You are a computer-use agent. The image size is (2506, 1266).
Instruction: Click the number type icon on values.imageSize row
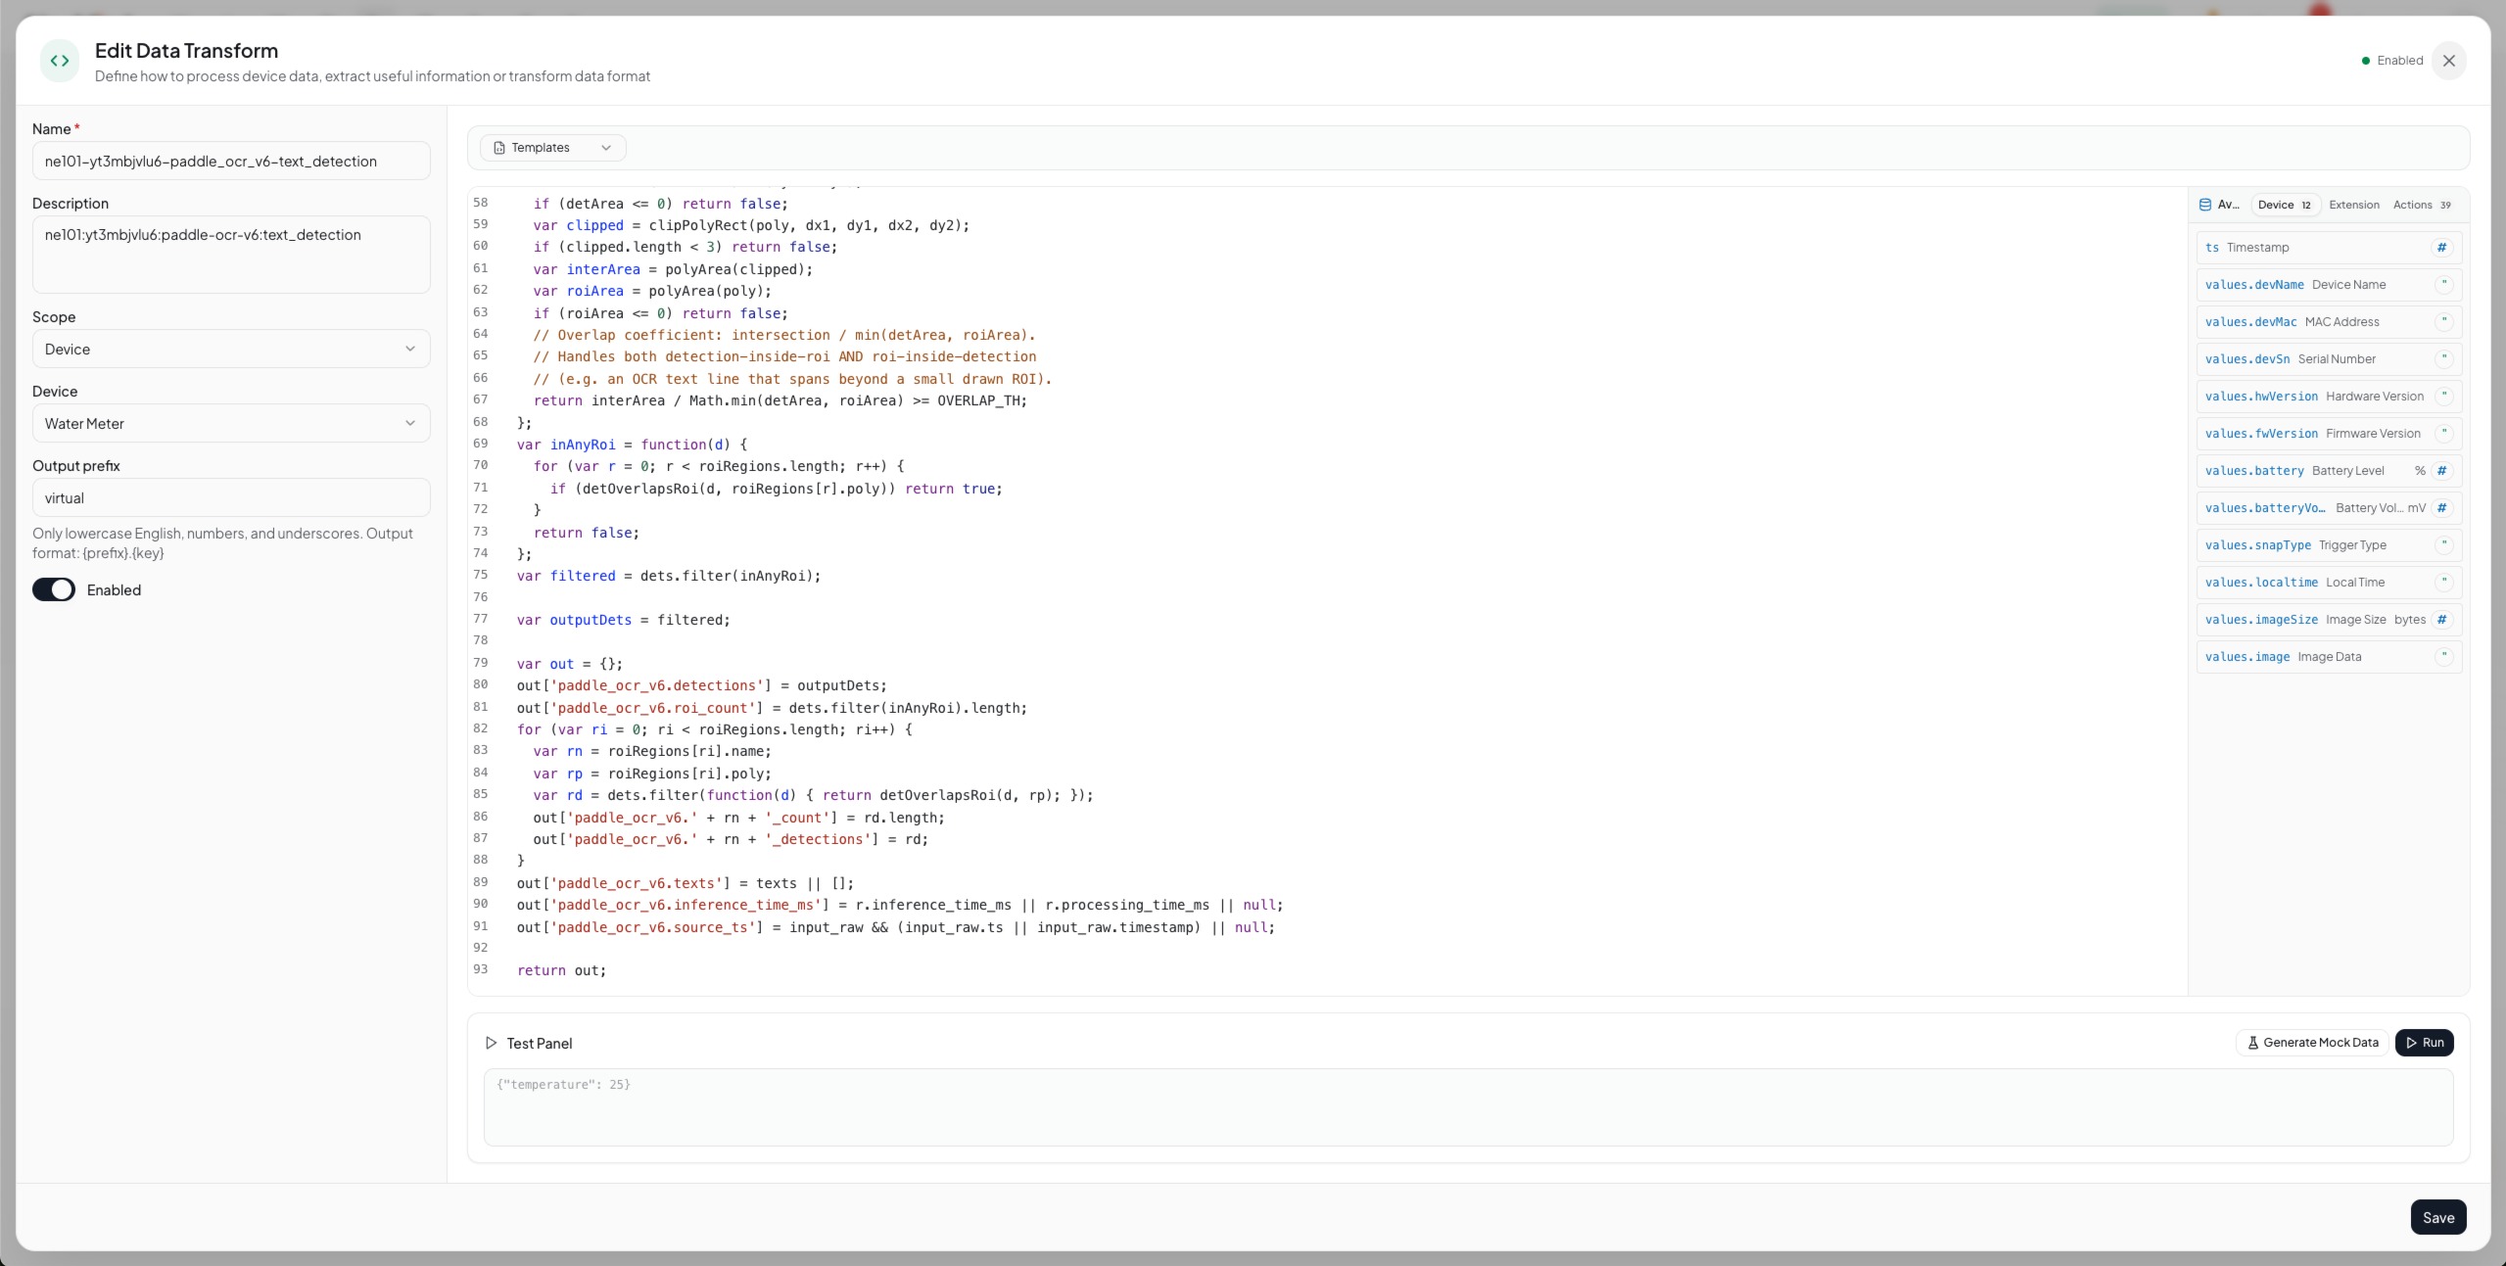tap(2442, 620)
